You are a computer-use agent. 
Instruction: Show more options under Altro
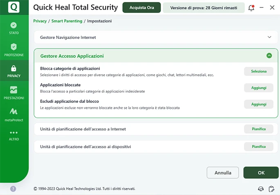[x=14, y=135]
